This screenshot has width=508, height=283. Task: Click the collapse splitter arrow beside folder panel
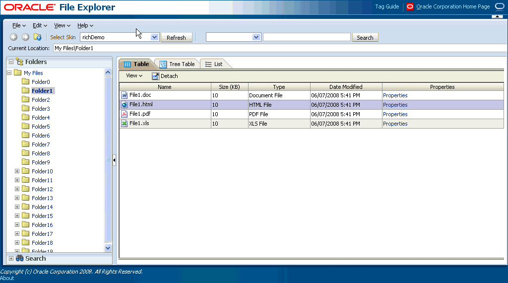coord(115,160)
